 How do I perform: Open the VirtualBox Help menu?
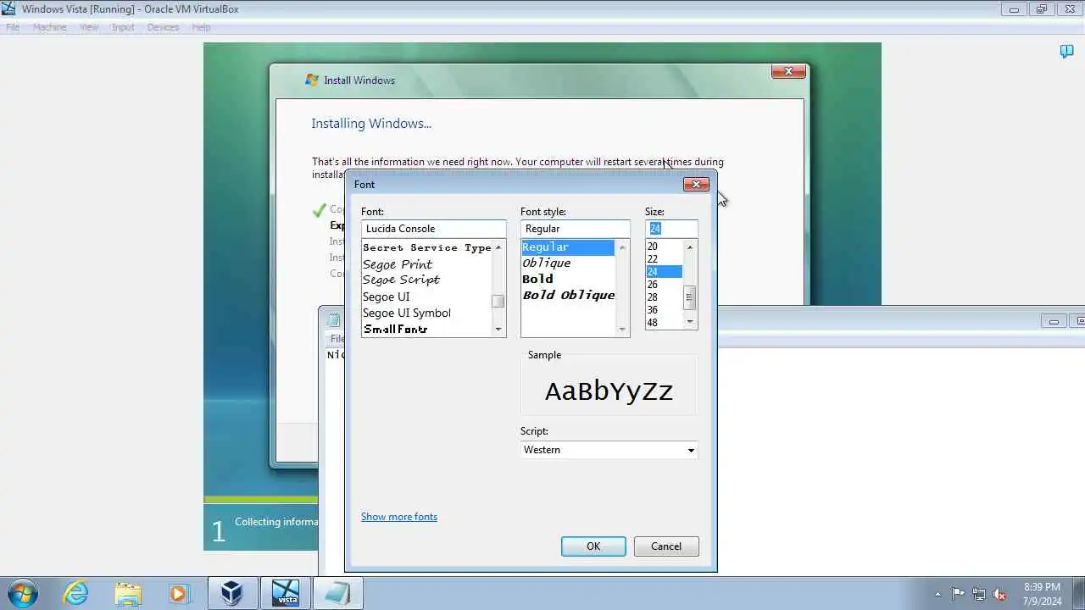pos(201,27)
